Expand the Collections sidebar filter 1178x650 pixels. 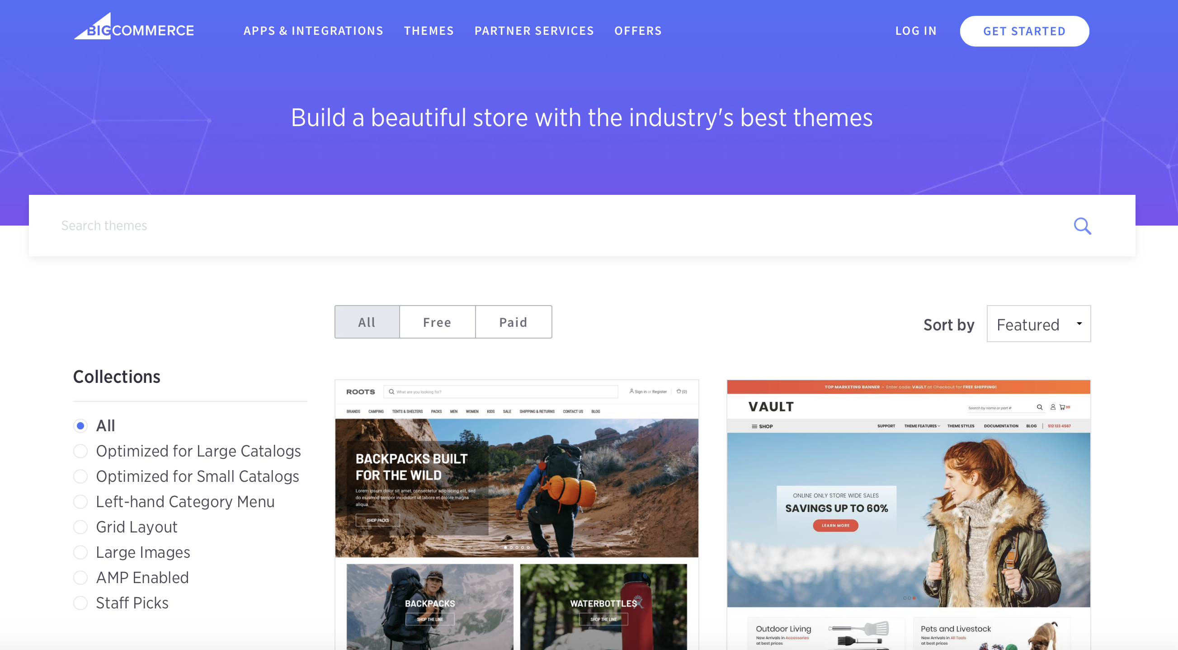116,376
